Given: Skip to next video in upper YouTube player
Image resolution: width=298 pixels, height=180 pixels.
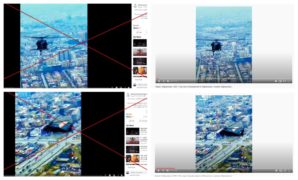Looking at the screenshot, I should point(164,81).
